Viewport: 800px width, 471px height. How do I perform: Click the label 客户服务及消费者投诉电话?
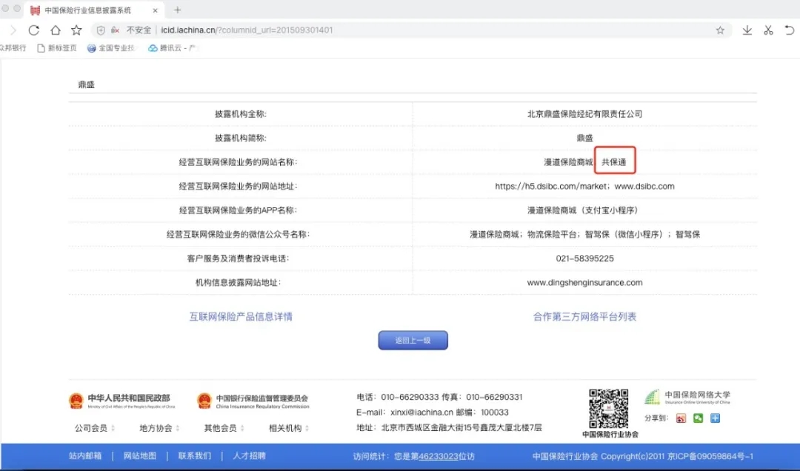pos(238,258)
